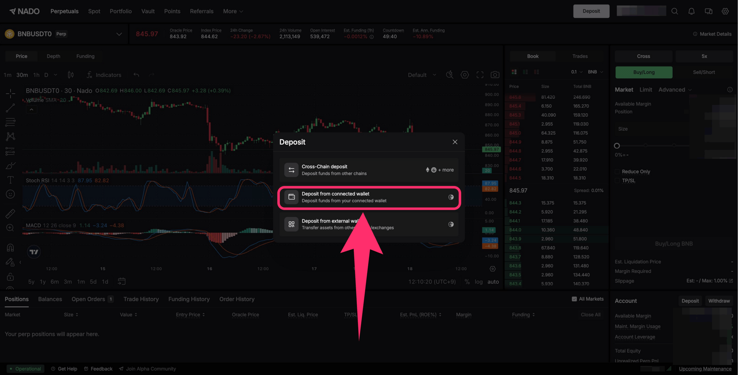Adjust the order size percentage slider
Viewport: 738px width, 375px height.
[617, 146]
